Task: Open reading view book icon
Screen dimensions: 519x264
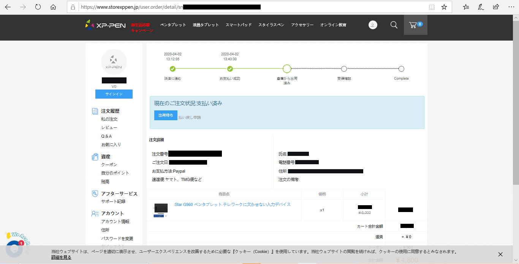Action: [x=432, y=7]
